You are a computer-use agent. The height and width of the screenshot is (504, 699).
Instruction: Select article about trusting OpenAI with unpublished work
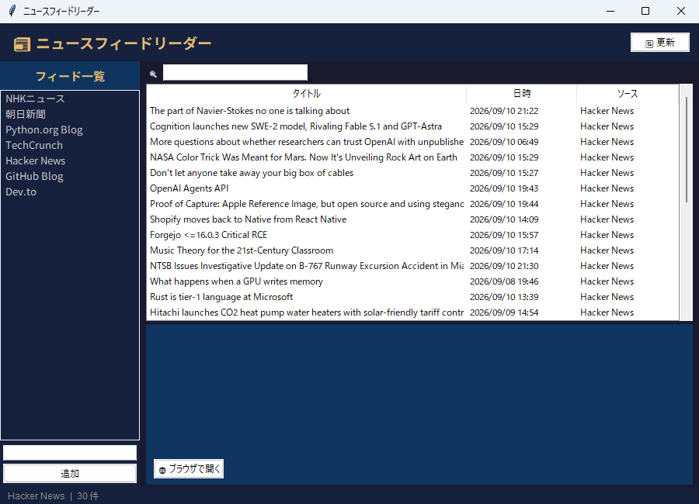point(412,142)
